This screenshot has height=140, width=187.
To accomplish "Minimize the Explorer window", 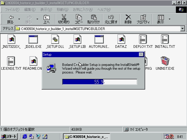I will point(174,3).
